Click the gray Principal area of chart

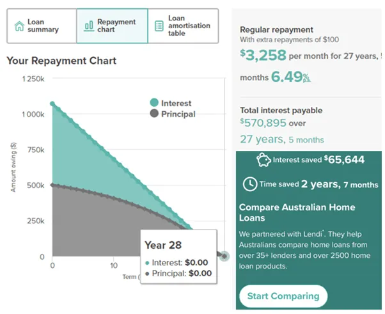point(93,226)
